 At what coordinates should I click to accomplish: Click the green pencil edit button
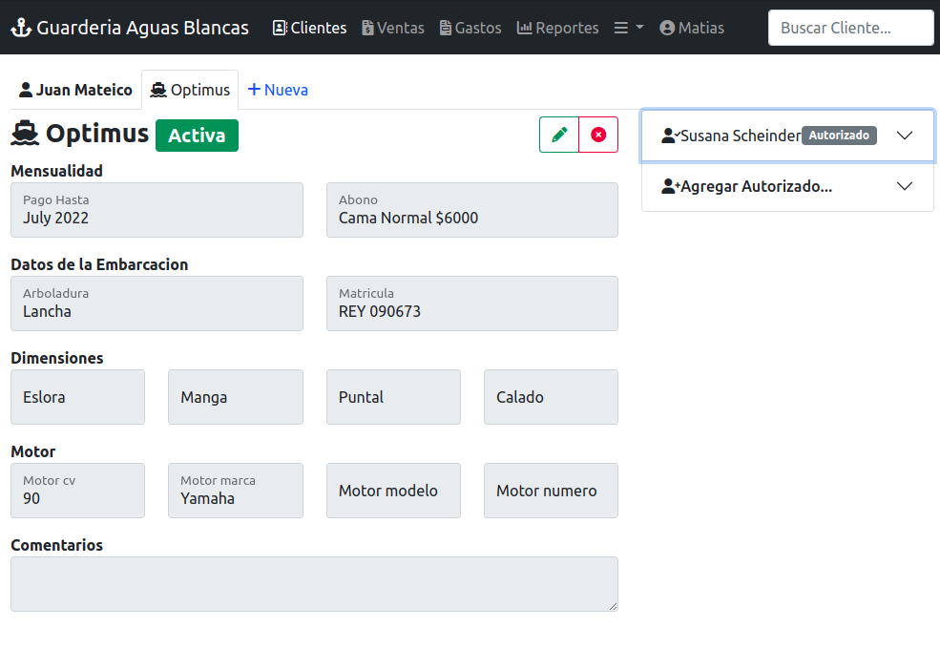[559, 135]
